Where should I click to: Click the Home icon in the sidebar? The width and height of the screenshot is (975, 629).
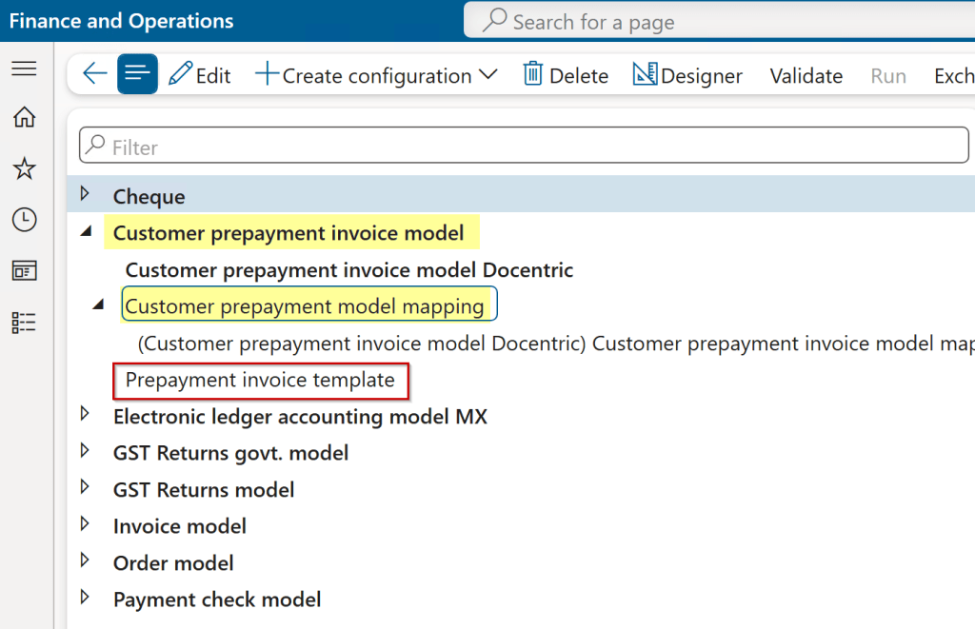(25, 117)
